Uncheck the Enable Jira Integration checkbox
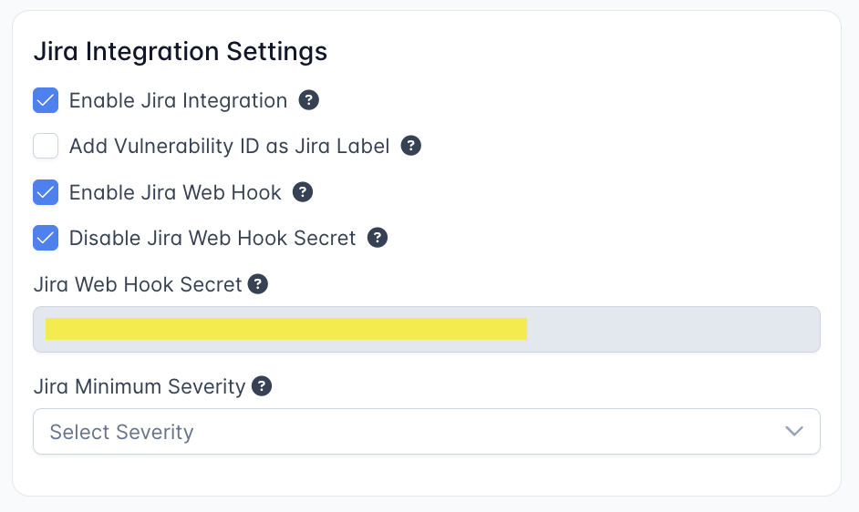Screen dimensions: 859x512 [x=46, y=100]
